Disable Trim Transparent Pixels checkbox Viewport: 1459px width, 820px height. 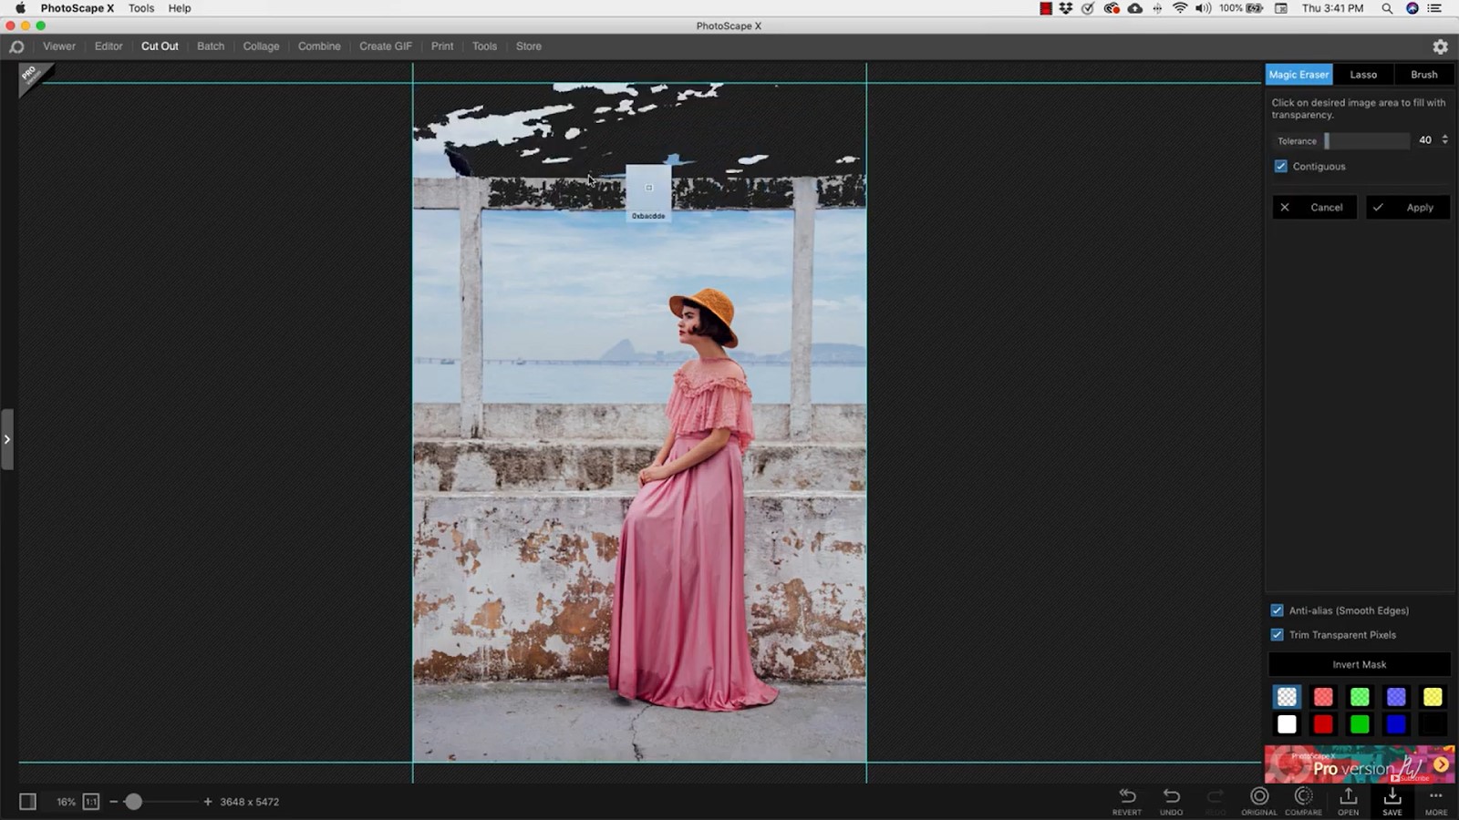click(1278, 635)
